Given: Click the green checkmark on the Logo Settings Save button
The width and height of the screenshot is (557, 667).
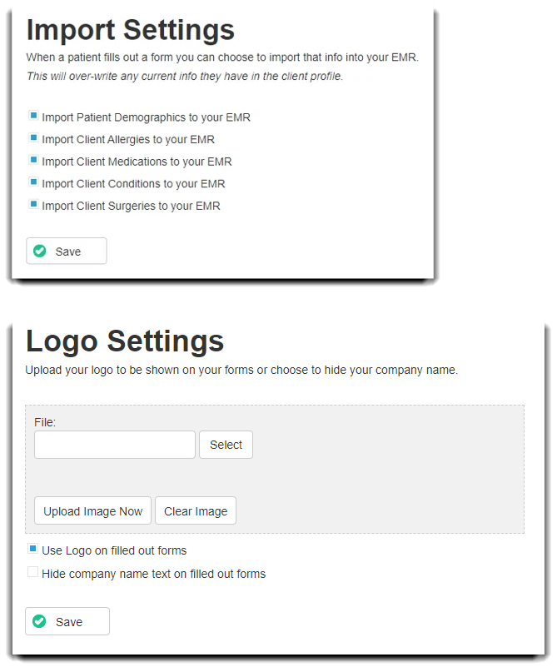Looking at the screenshot, I should [x=40, y=621].
